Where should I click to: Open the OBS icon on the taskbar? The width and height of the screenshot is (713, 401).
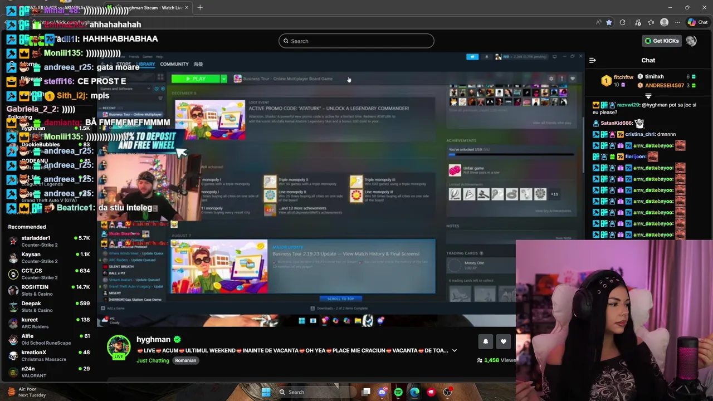(x=447, y=392)
